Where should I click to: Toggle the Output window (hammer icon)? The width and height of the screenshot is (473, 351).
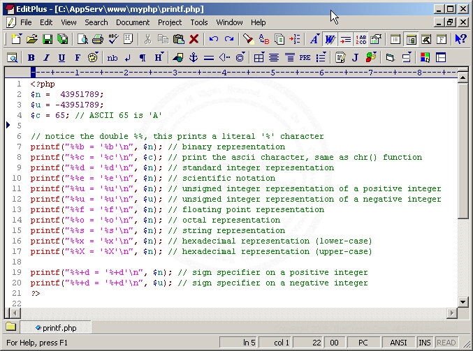click(x=426, y=39)
